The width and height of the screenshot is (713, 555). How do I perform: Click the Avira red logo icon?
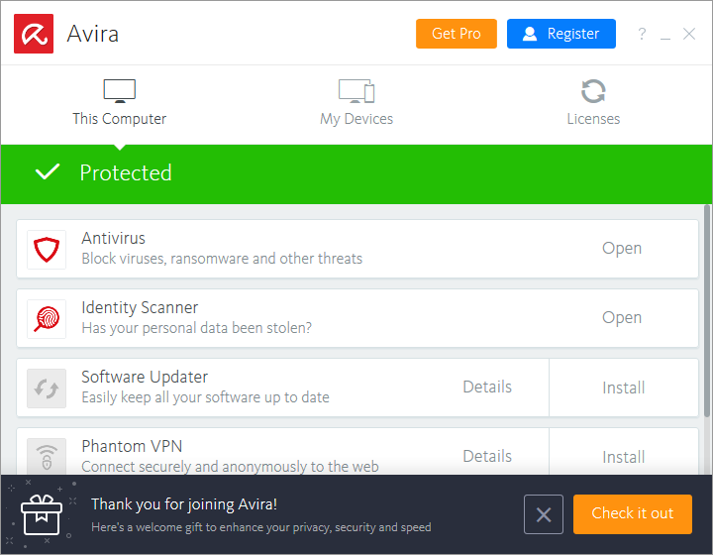[x=34, y=34]
